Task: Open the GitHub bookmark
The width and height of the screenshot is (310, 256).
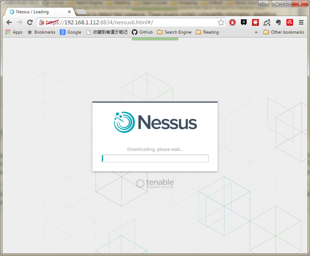Action: coord(142,32)
